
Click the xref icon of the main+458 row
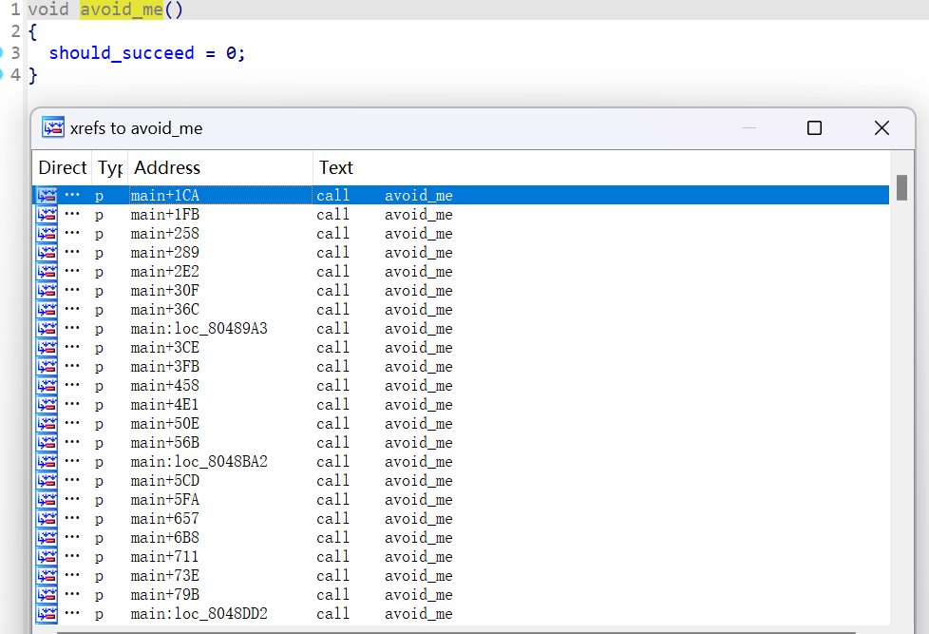tap(47, 385)
